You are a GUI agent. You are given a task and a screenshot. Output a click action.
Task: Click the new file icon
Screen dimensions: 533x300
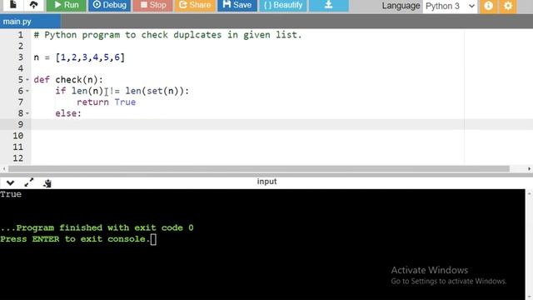point(13,5)
